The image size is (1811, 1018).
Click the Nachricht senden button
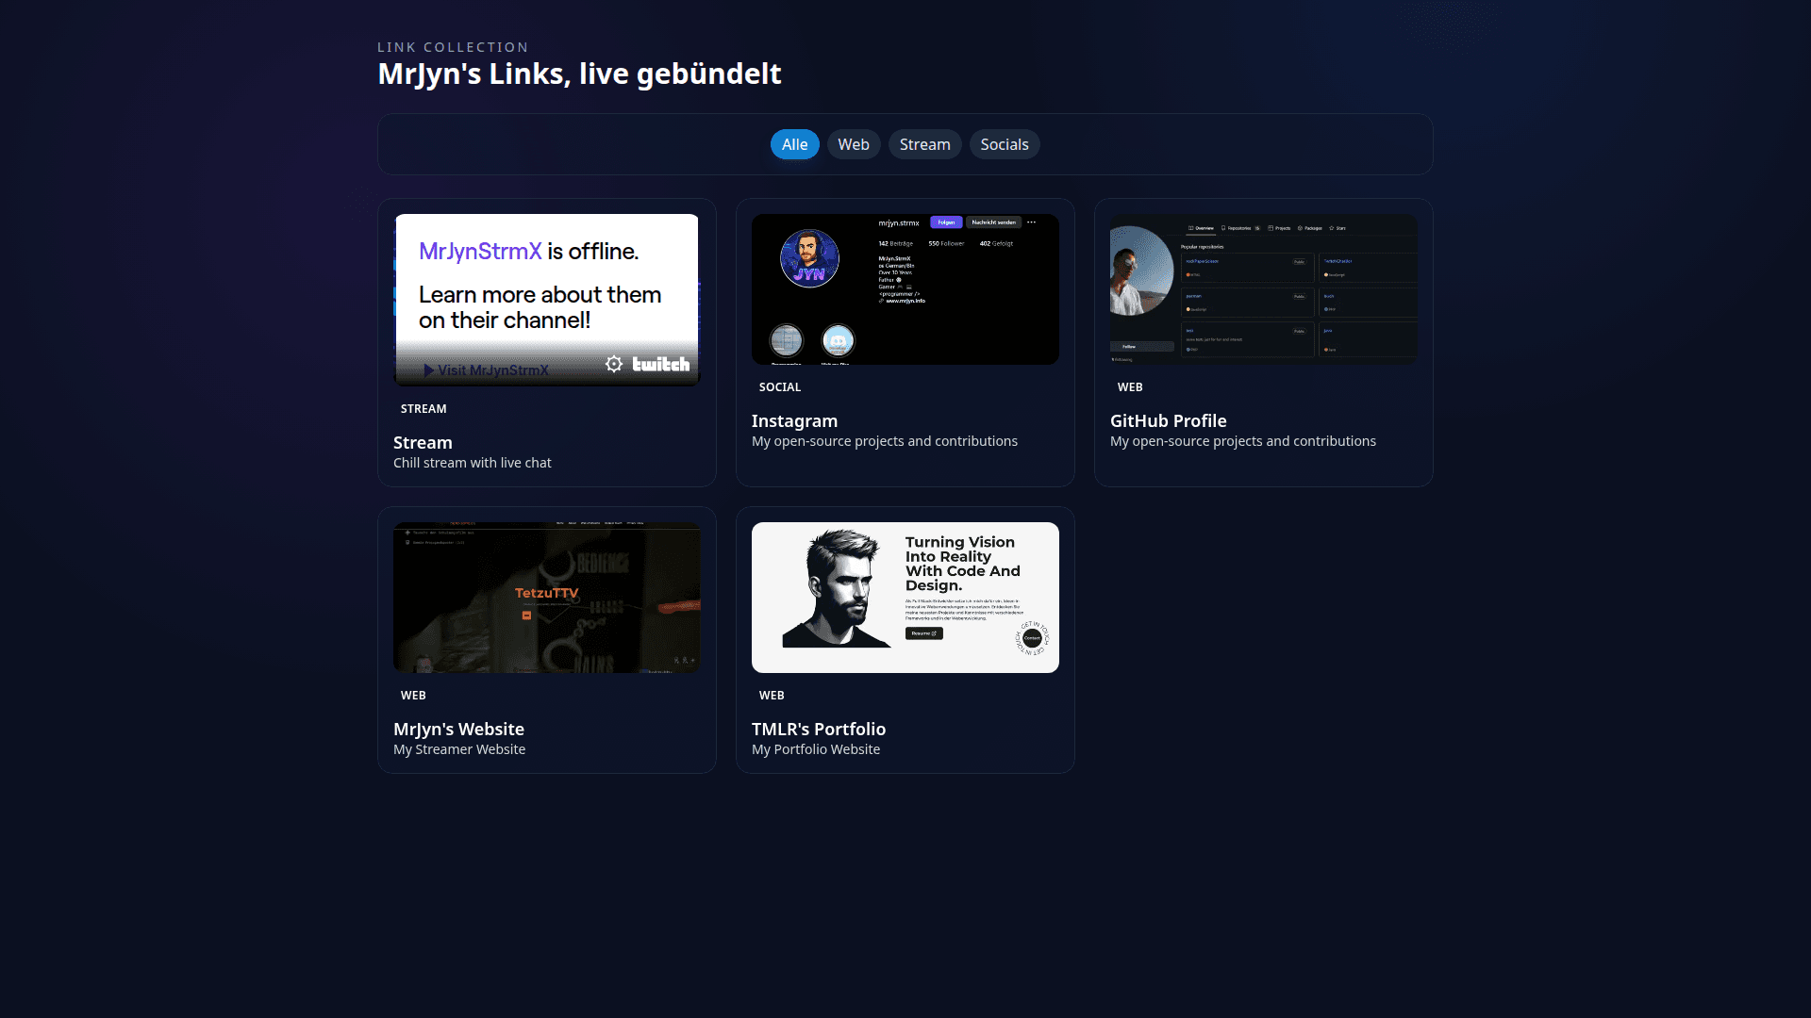993,222
